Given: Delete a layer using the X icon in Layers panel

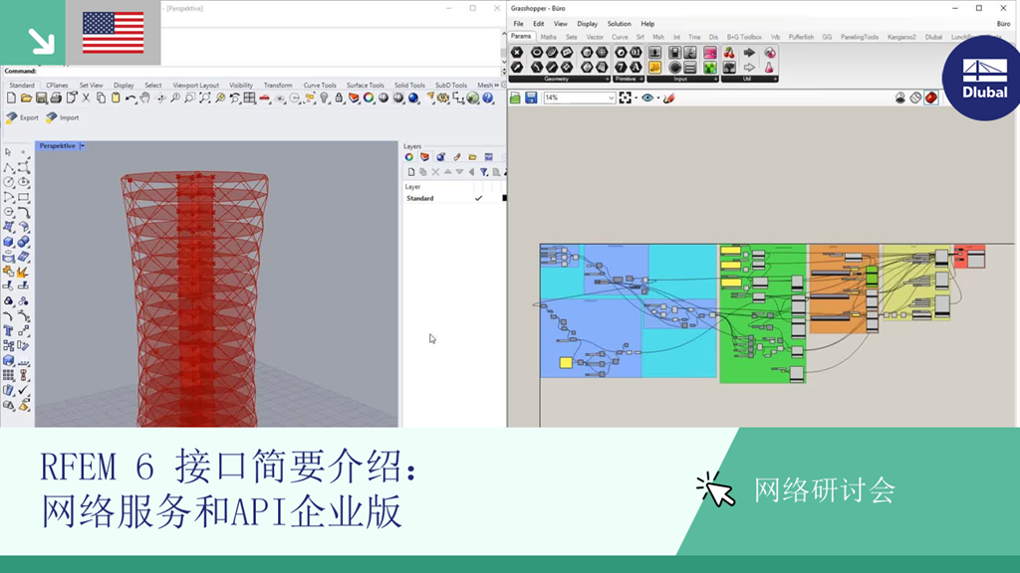Looking at the screenshot, I should tap(435, 171).
